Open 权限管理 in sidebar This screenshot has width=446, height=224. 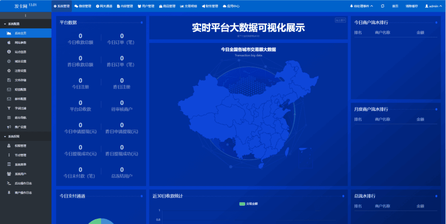26,146
